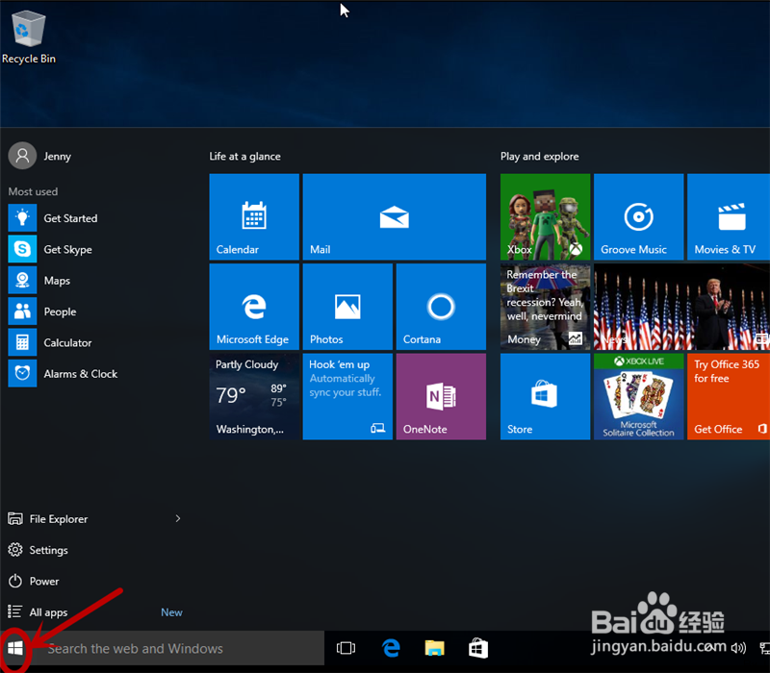Click the volume speaker tray icon
The image size is (770, 673).
coord(738,648)
